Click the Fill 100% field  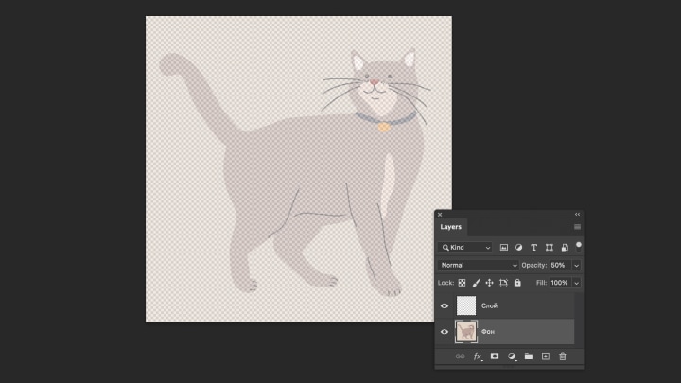560,283
